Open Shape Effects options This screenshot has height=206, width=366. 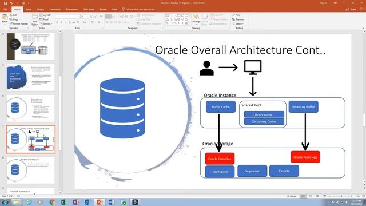click(218, 24)
